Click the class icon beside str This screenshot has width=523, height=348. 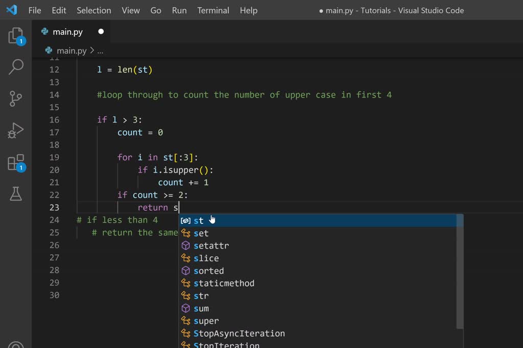[186, 295]
